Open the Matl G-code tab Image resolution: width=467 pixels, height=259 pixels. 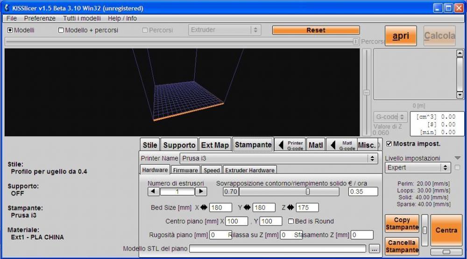tap(342, 145)
